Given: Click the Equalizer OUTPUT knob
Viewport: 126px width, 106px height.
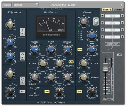Looking at the screenshot, I should point(10,91).
